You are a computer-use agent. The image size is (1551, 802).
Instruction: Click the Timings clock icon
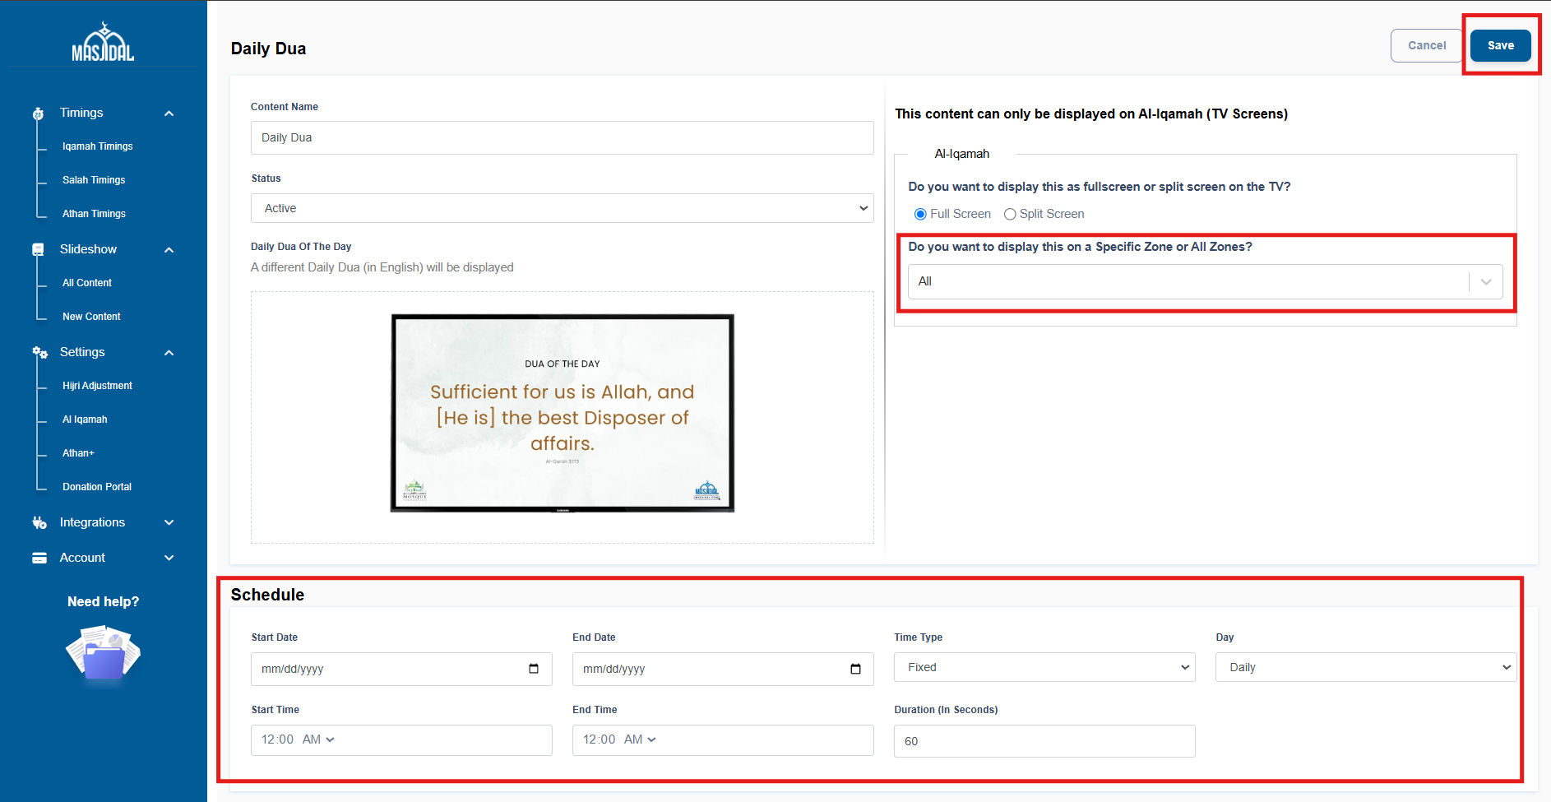tap(38, 114)
